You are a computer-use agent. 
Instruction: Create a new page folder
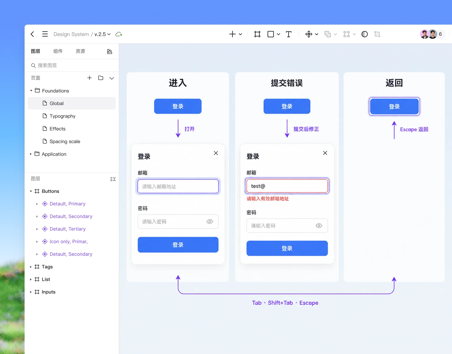point(101,78)
